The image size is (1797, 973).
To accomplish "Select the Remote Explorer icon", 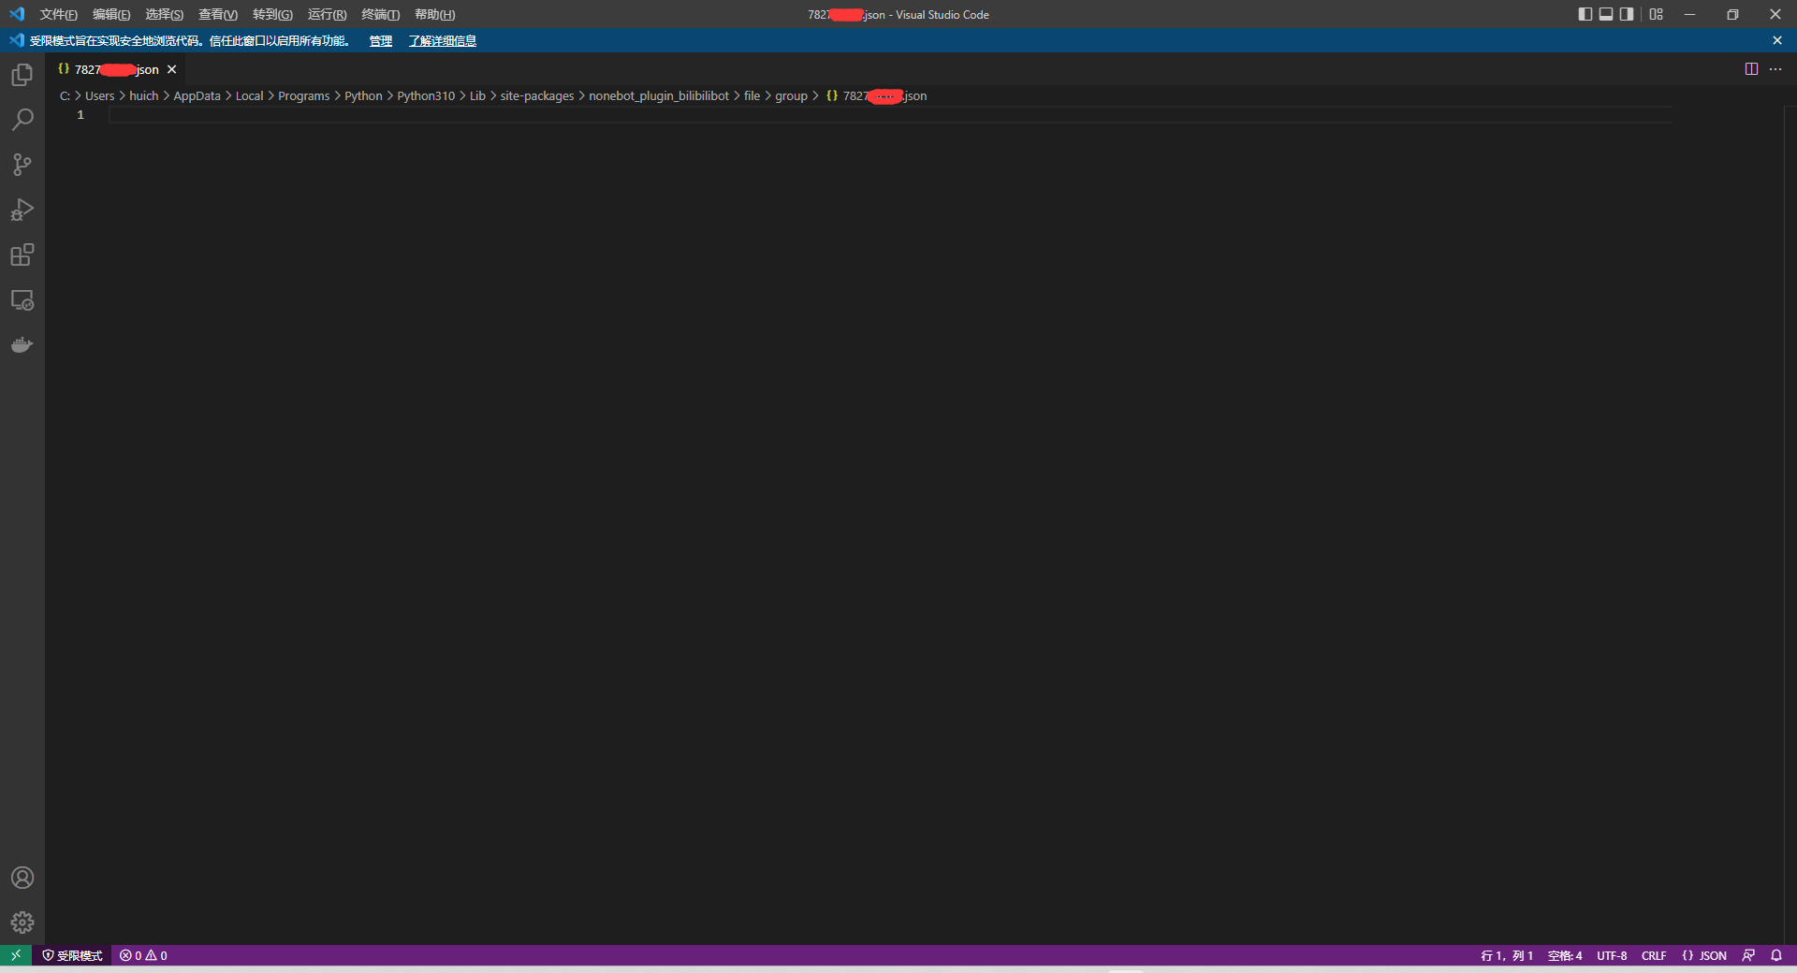I will point(21,300).
